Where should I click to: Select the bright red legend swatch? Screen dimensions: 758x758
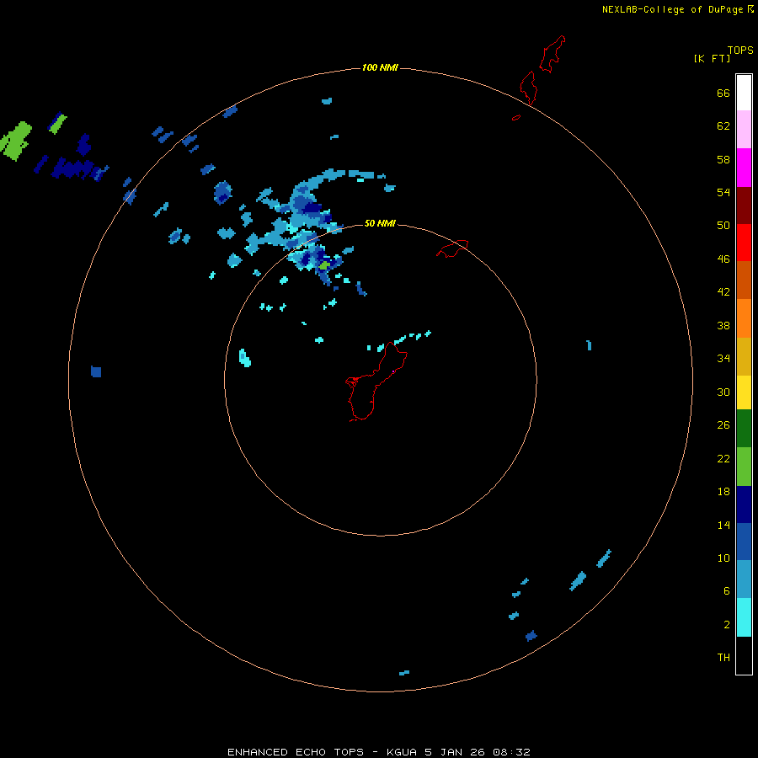point(744,243)
